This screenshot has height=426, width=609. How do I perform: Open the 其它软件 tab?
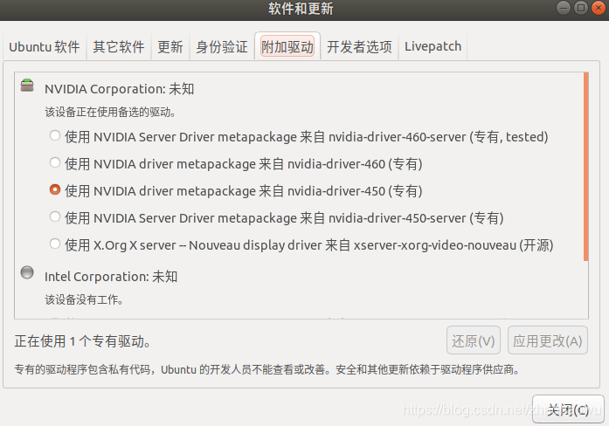pos(119,46)
